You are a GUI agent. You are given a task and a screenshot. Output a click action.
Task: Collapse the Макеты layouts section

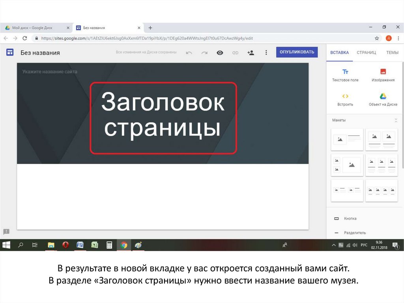coord(396,120)
